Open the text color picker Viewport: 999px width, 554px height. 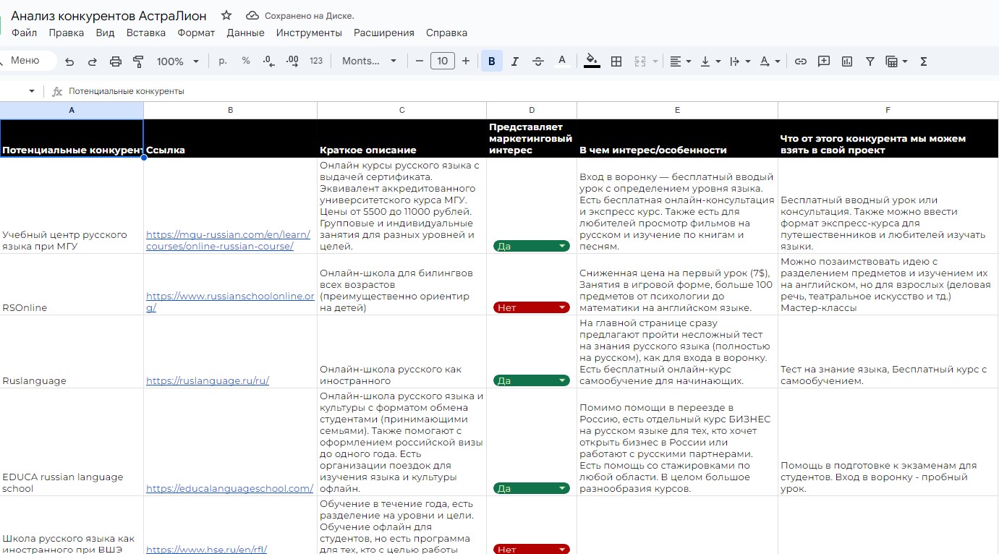562,61
